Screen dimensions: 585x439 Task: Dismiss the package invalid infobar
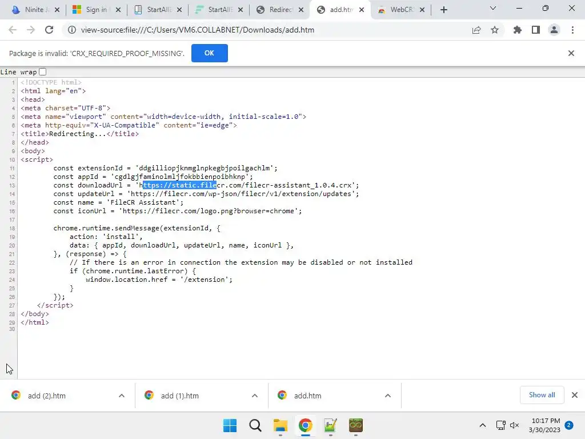[x=571, y=53]
